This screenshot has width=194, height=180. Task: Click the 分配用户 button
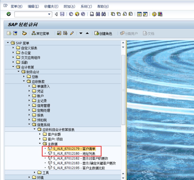point(129,33)
